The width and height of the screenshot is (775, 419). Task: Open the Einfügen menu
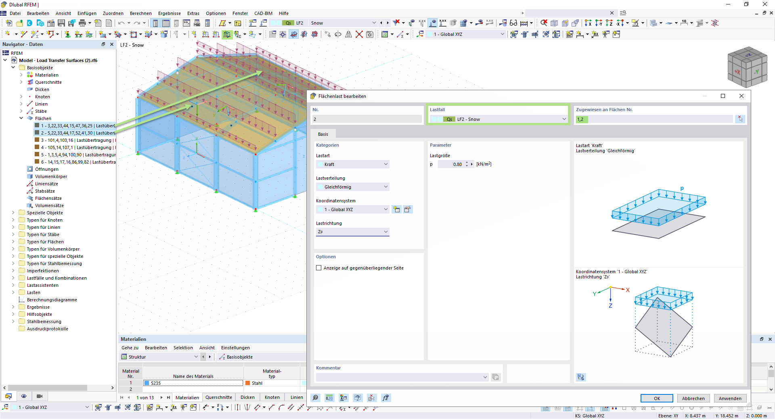pos(87,13)
